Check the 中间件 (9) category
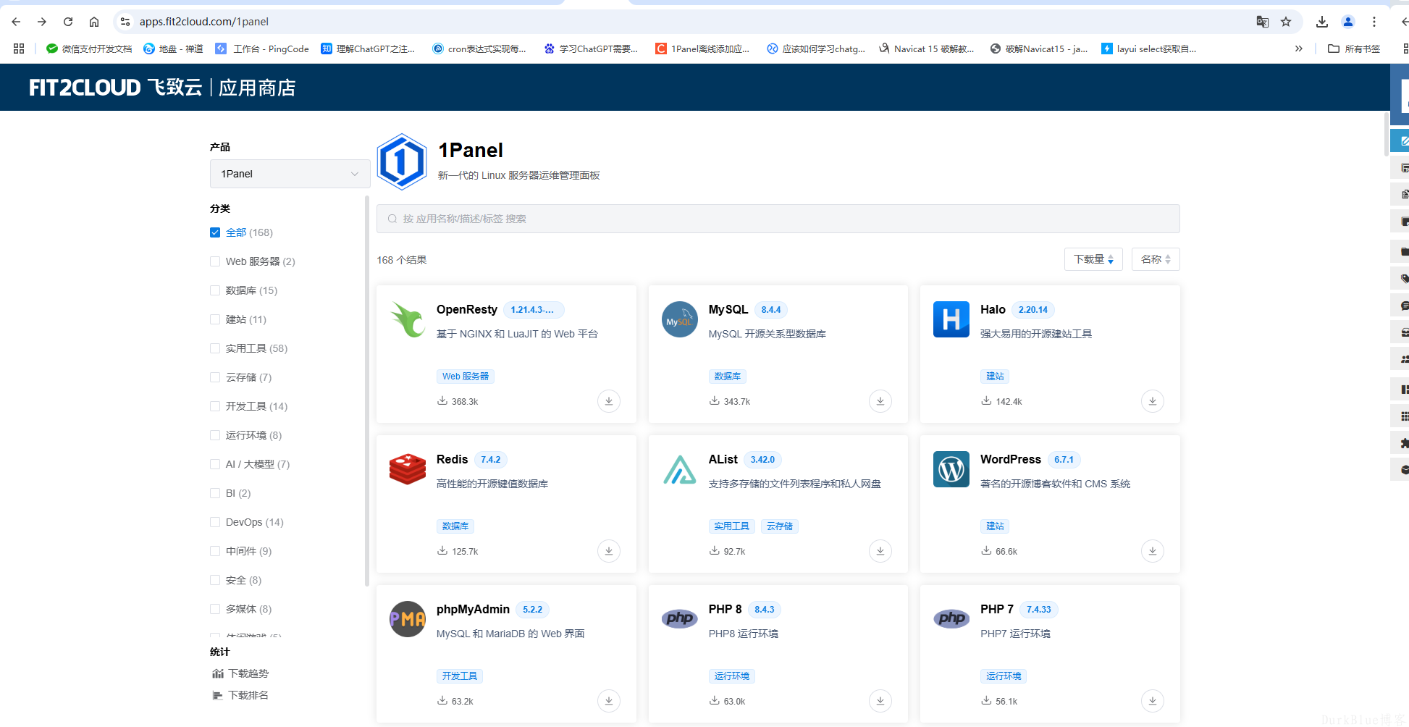1409x727 pixels. pyautogui.click(x=215, y=551)
